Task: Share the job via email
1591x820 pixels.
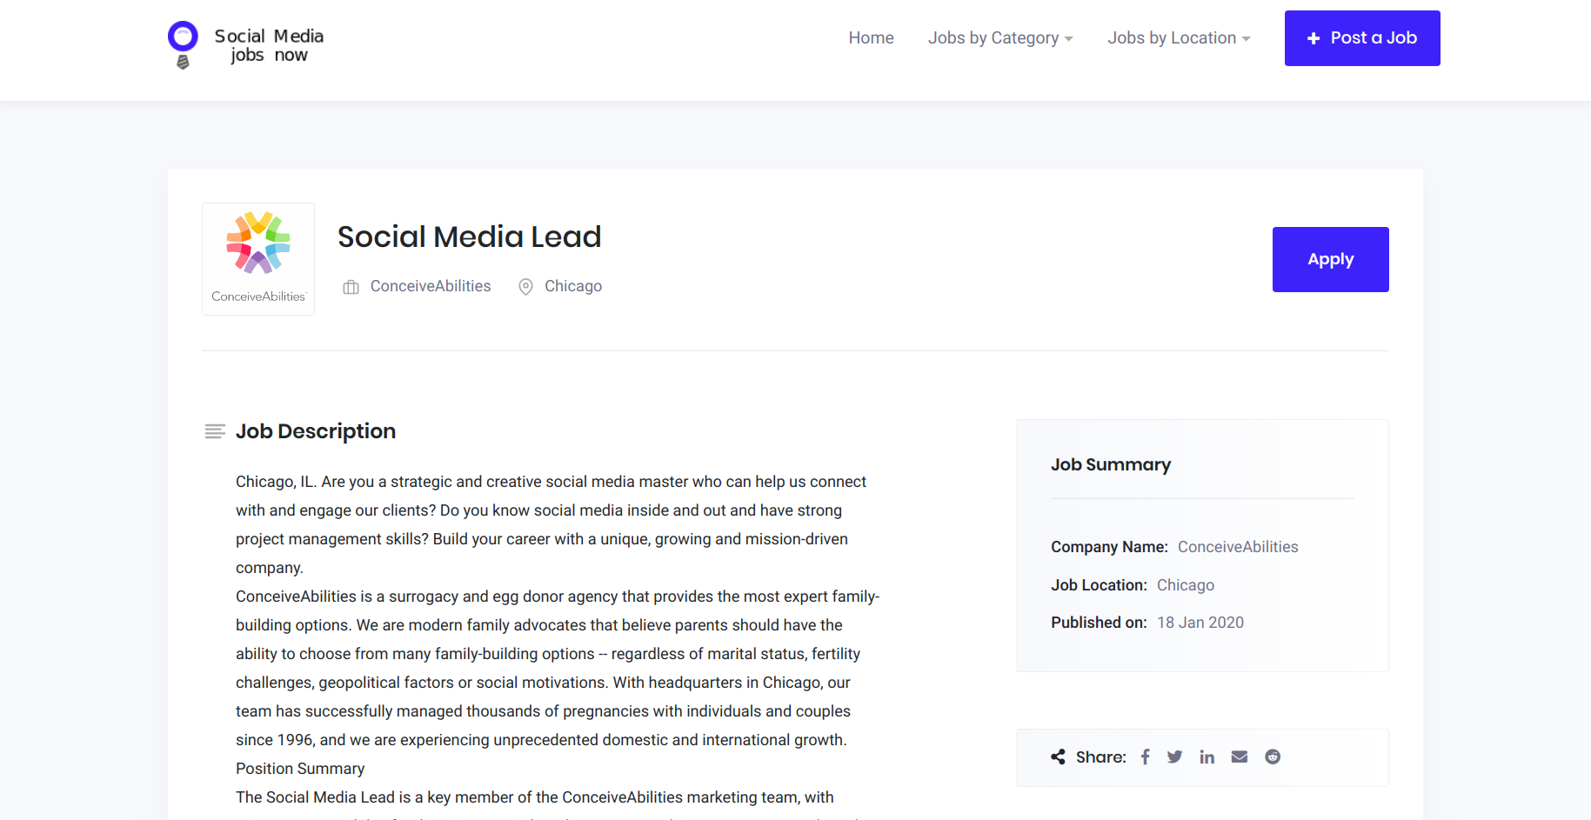Action: 1239,757
